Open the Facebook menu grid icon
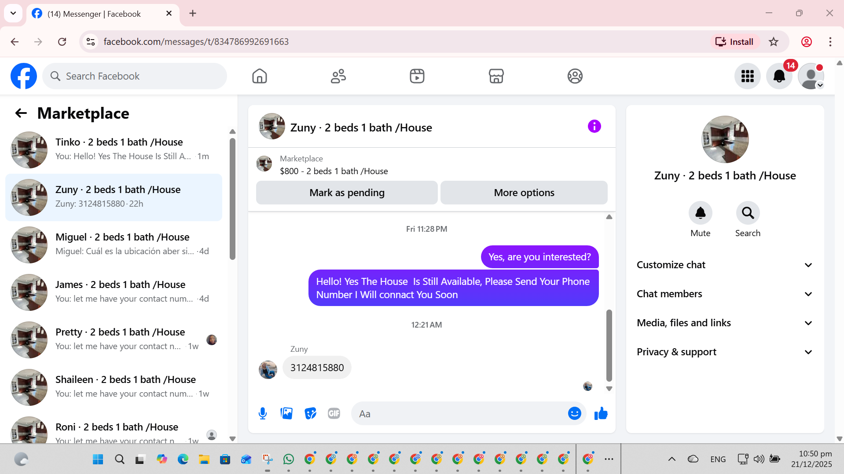This screenshot has height=474, width=844. (747, 76)
